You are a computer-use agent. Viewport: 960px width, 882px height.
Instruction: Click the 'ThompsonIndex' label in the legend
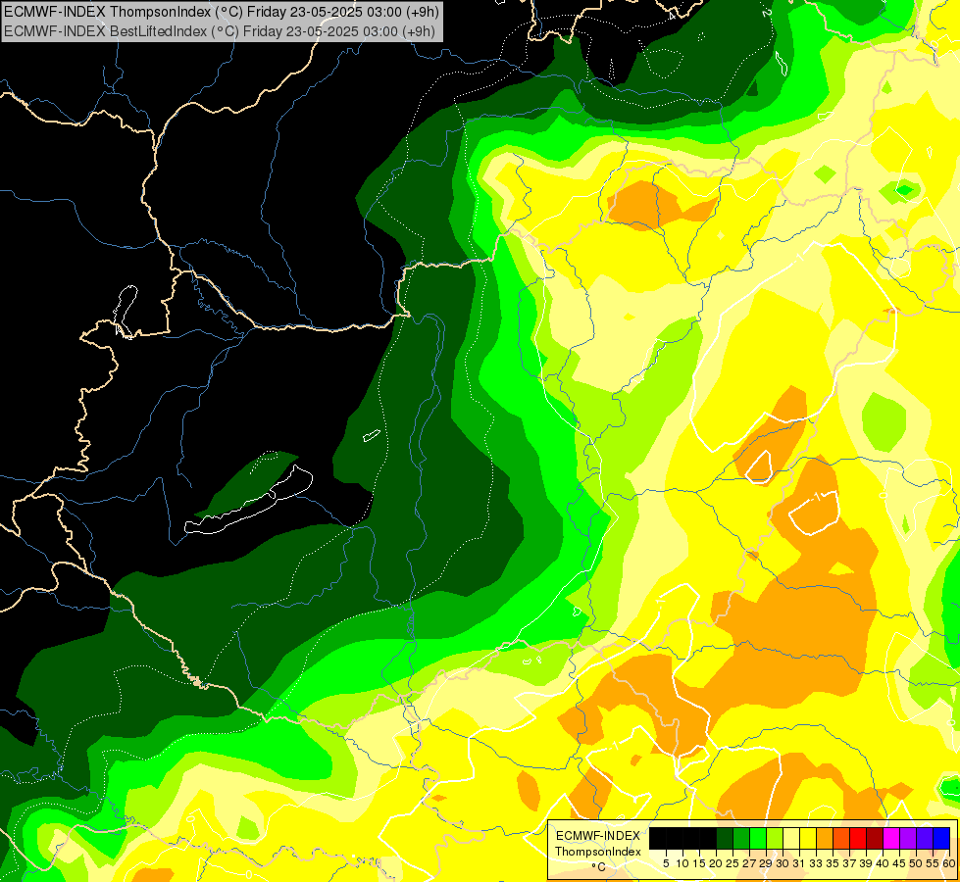pos(598,852)
